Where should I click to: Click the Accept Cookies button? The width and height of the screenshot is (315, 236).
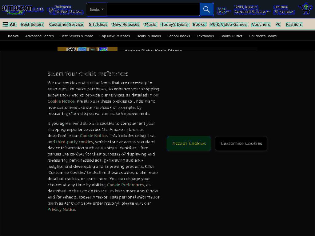(x=189, y=144)
